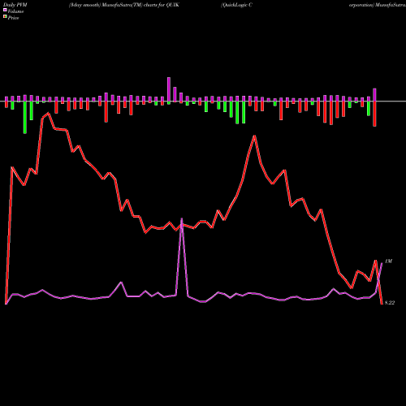The height and width of the screenshot is (406, 406).
Task: Click the '1M' volume value label
Action: pyautogui.click(x=388, y=261)
